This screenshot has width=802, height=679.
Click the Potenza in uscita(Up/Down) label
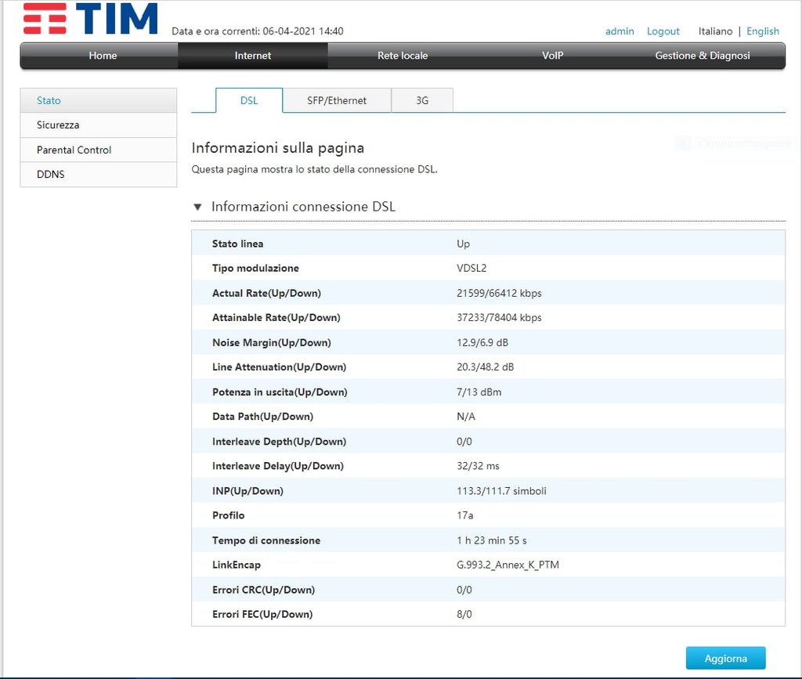tap(280, 392)
